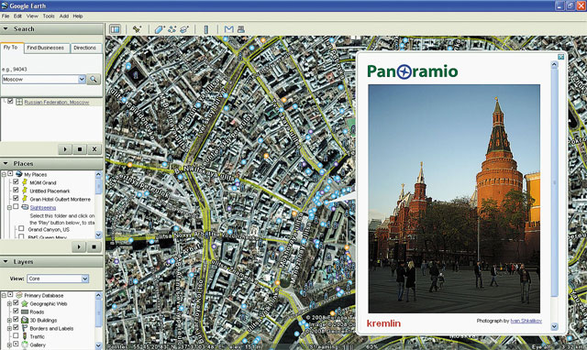Open the Sightseeing folder link

(x=43, y=208)
